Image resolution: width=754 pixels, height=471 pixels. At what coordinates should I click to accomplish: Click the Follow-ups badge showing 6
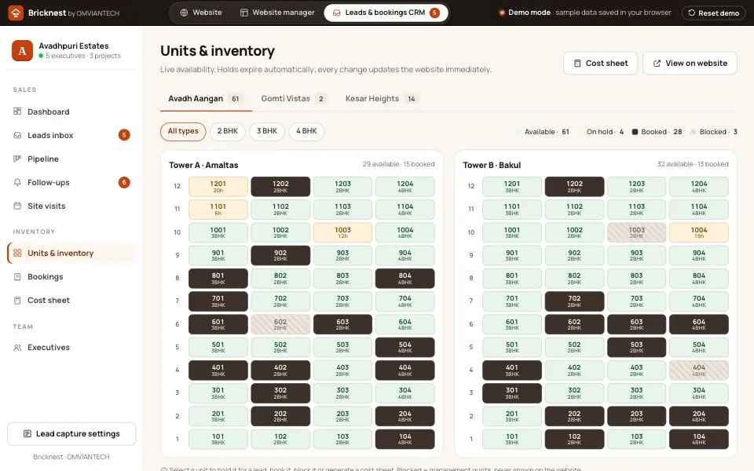tap(124, 182)
